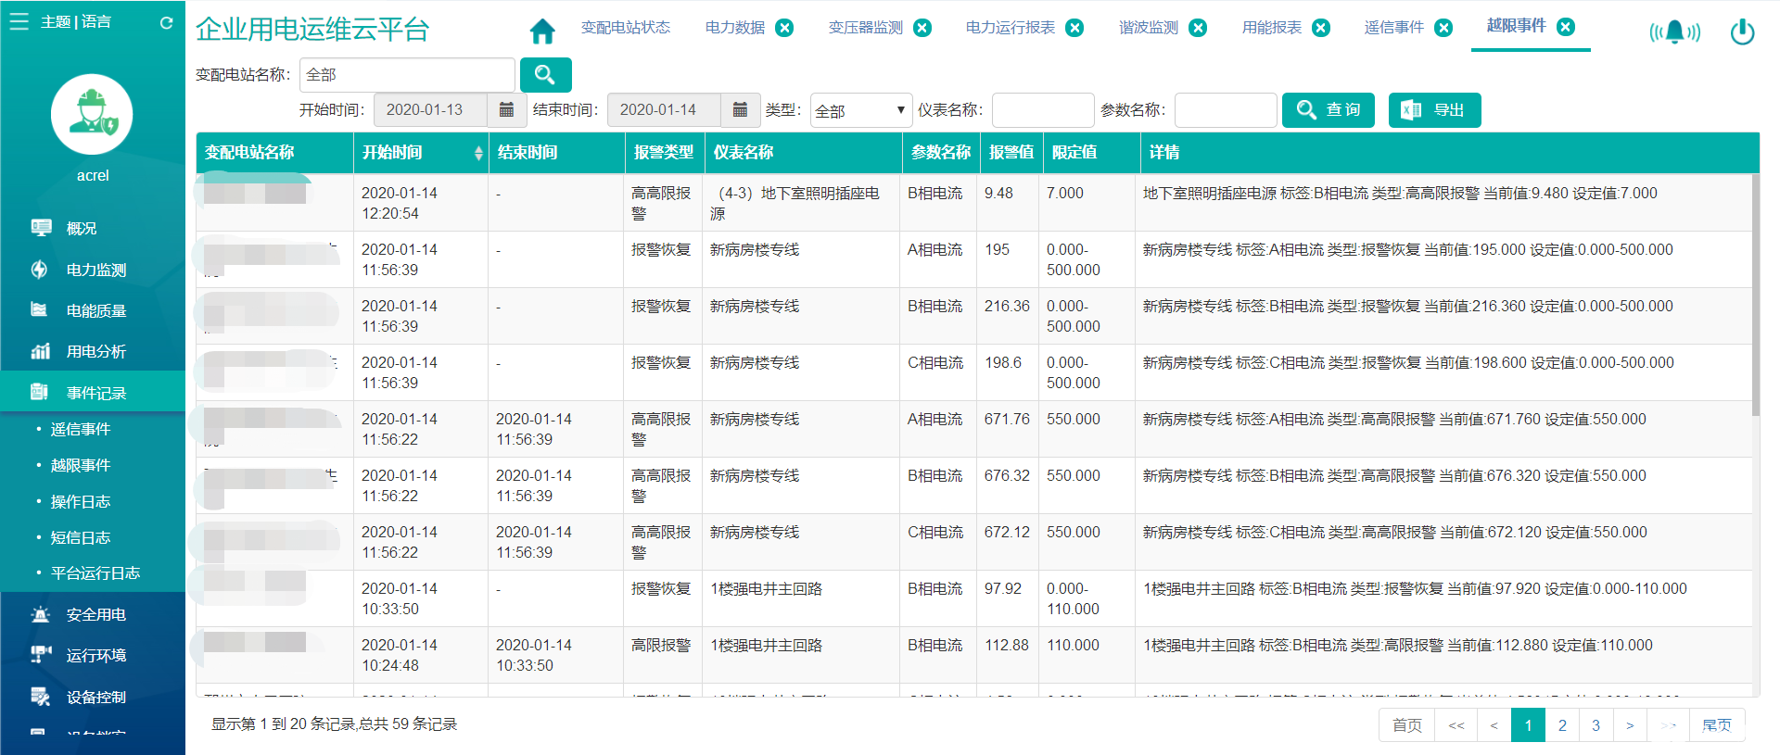Image resolution: width=1780 pixels, height=755 pixels.
Task: Expand the 类型 dropdown
Action: click(860, 110)
